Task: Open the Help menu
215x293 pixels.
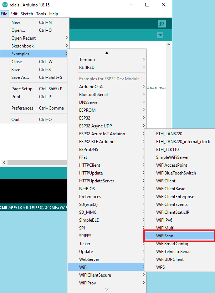Action: point(53,14)
